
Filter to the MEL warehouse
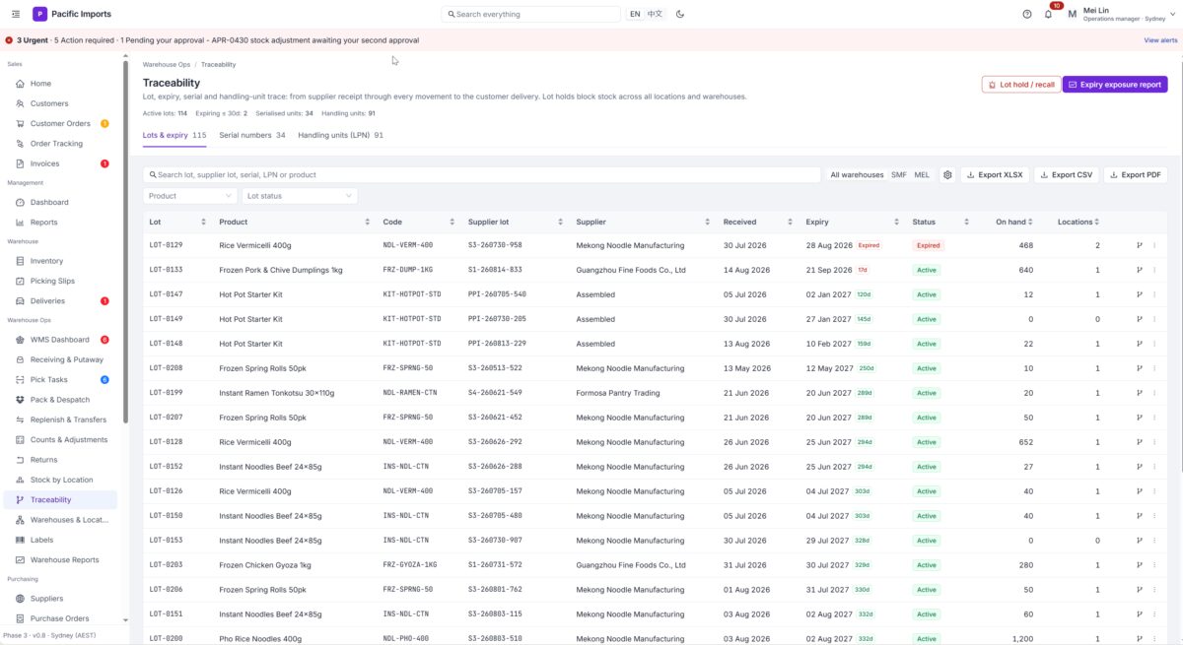[922, 175]
